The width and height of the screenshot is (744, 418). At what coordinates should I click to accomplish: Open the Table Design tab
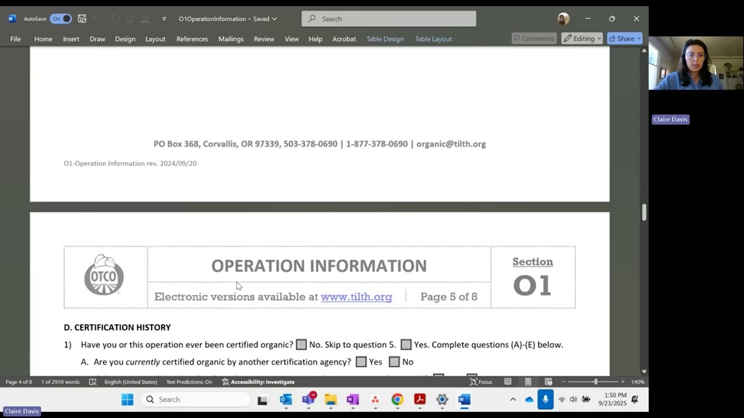[385, 39]
